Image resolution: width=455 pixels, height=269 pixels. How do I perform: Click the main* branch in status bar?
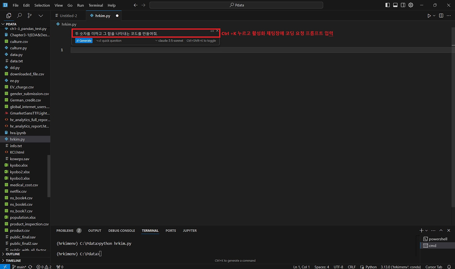pyautogui.click(x=19, y=267)
